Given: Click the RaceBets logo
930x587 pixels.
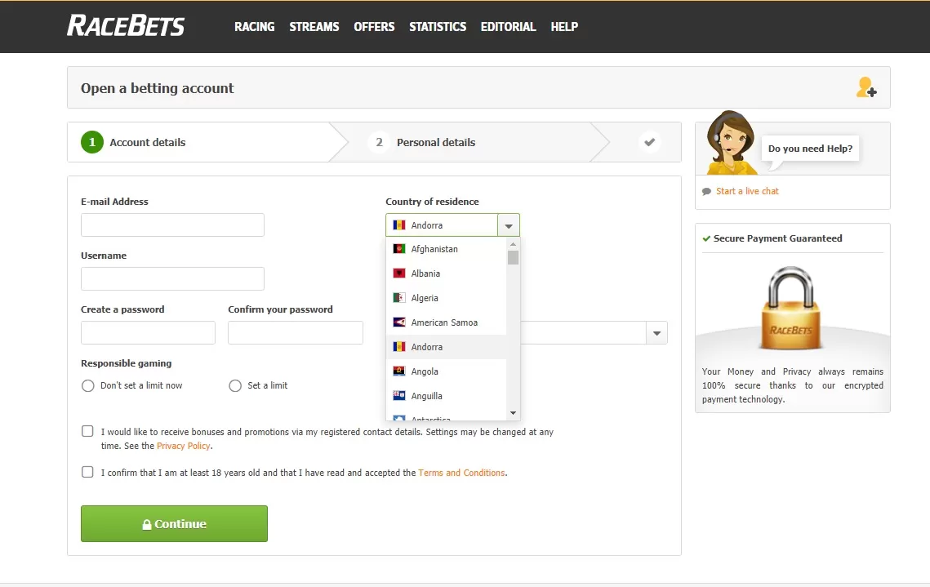Looking at the screenshot, I should 126,25.
